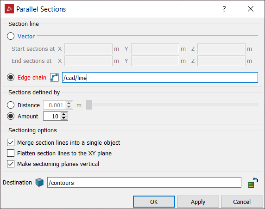The height and width of the screenshot is (209, 265).
Task: Click the Distance value field showing 0.001
Action: pyautogui.click(x=55, y=105)
